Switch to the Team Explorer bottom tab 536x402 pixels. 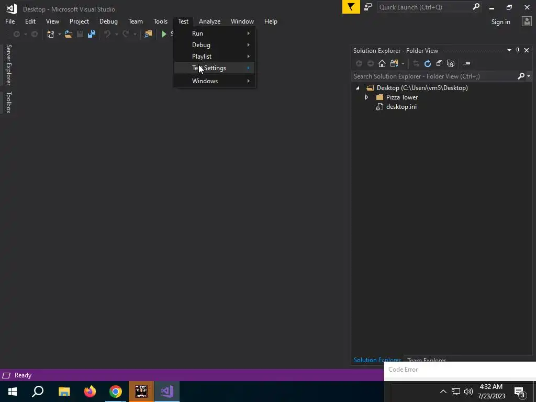click(426, 360)
